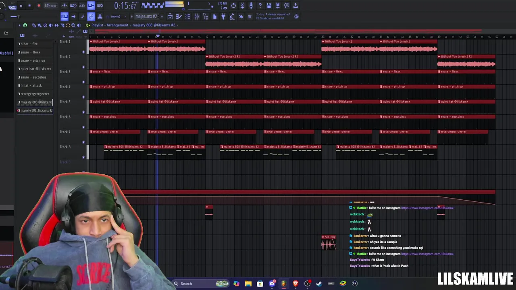The image size is (516, 290).
Task: Toggle loop recording button
Action: [100, 6]
